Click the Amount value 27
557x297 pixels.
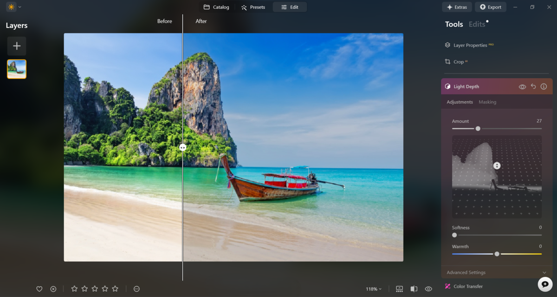(x=539, y=121)
